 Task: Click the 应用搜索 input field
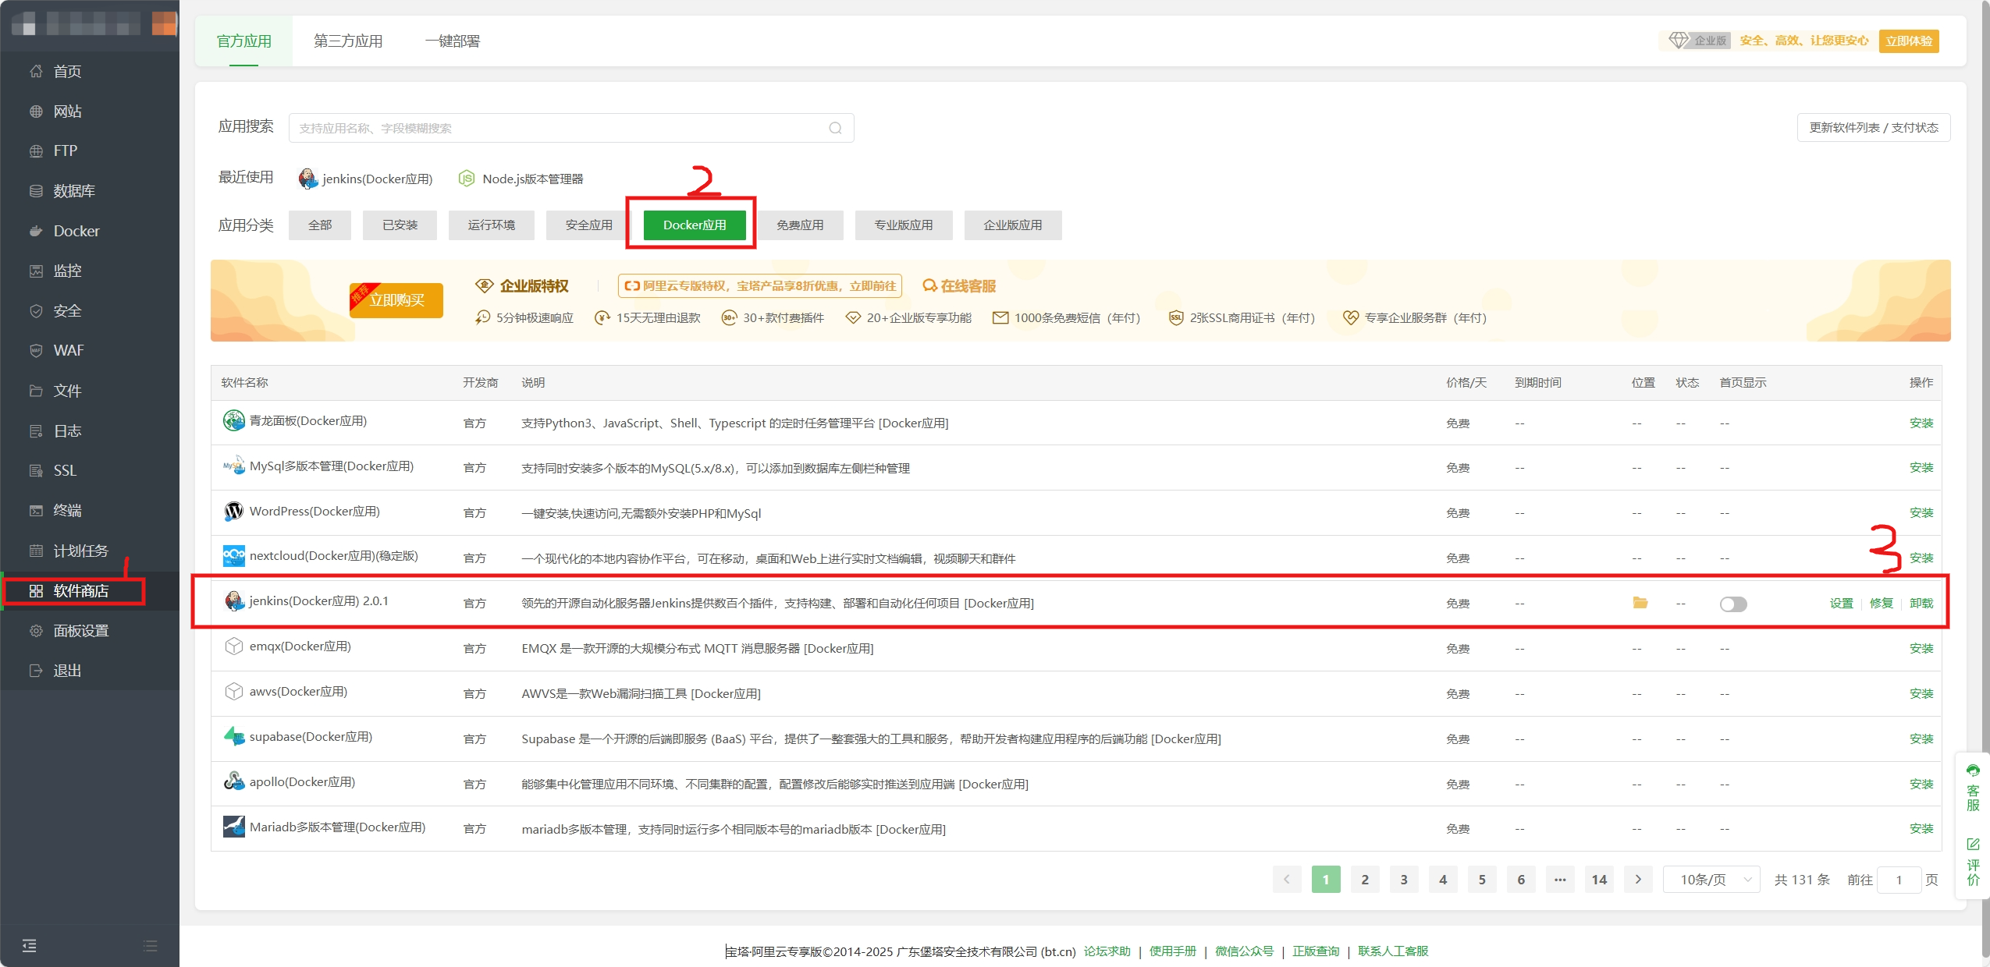pos(558,128)
